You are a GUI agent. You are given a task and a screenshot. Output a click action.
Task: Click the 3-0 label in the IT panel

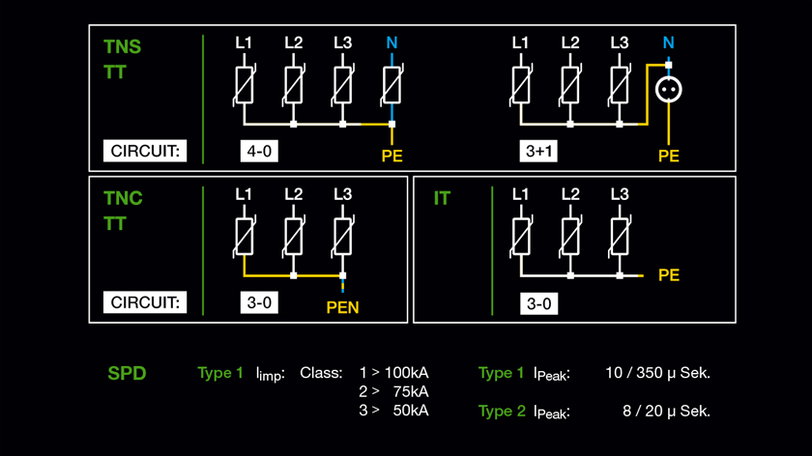(538, 303)
